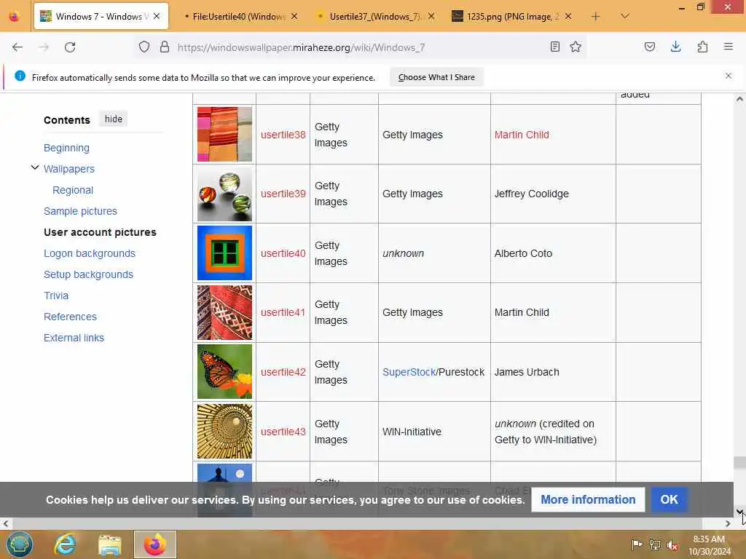The image size is (746, 559).
Task: Open the usertile43 link
Action: point(283,432)
